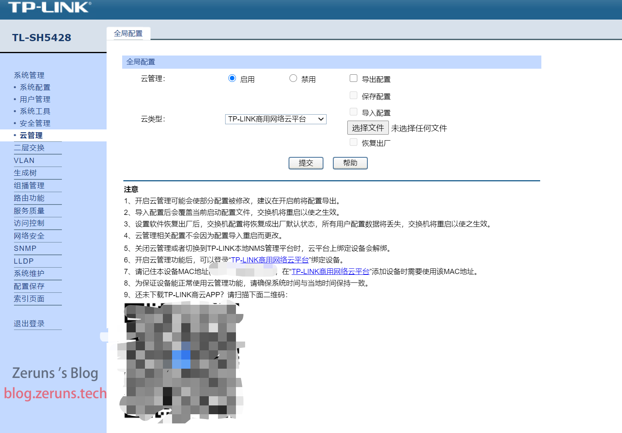Expand the 路由功能 menu
This screenshot has height=433, width=622.
(29, 198)
